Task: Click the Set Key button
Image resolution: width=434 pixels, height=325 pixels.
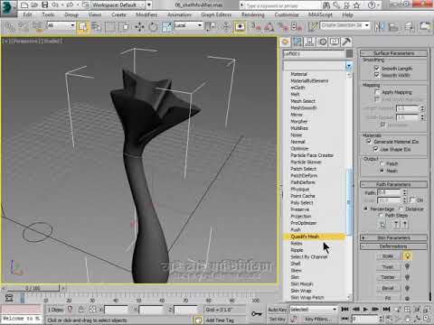Action: pos(277,319)
